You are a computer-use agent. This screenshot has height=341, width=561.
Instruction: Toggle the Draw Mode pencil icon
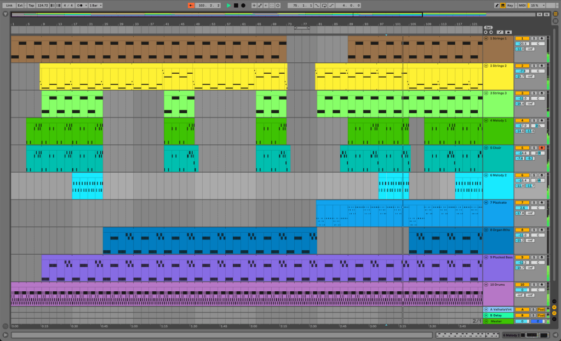(x=497, y=5)
